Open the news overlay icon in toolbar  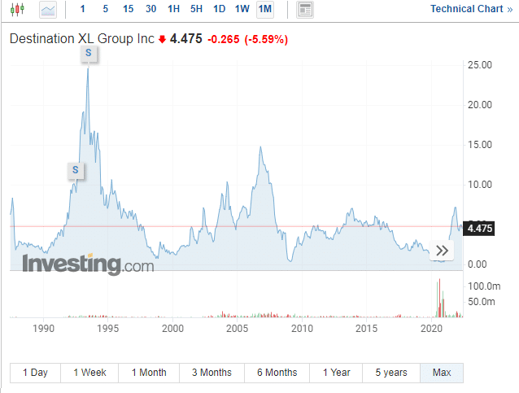point(305,10)
